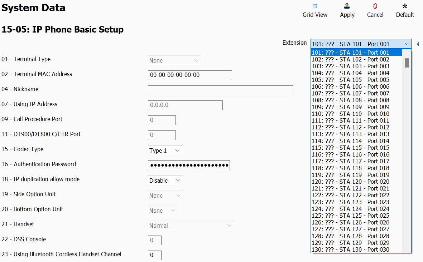Screen dimensions: 423x262
Task: Open the Terminal Type dropdown
Action: [x=174, y=60]
